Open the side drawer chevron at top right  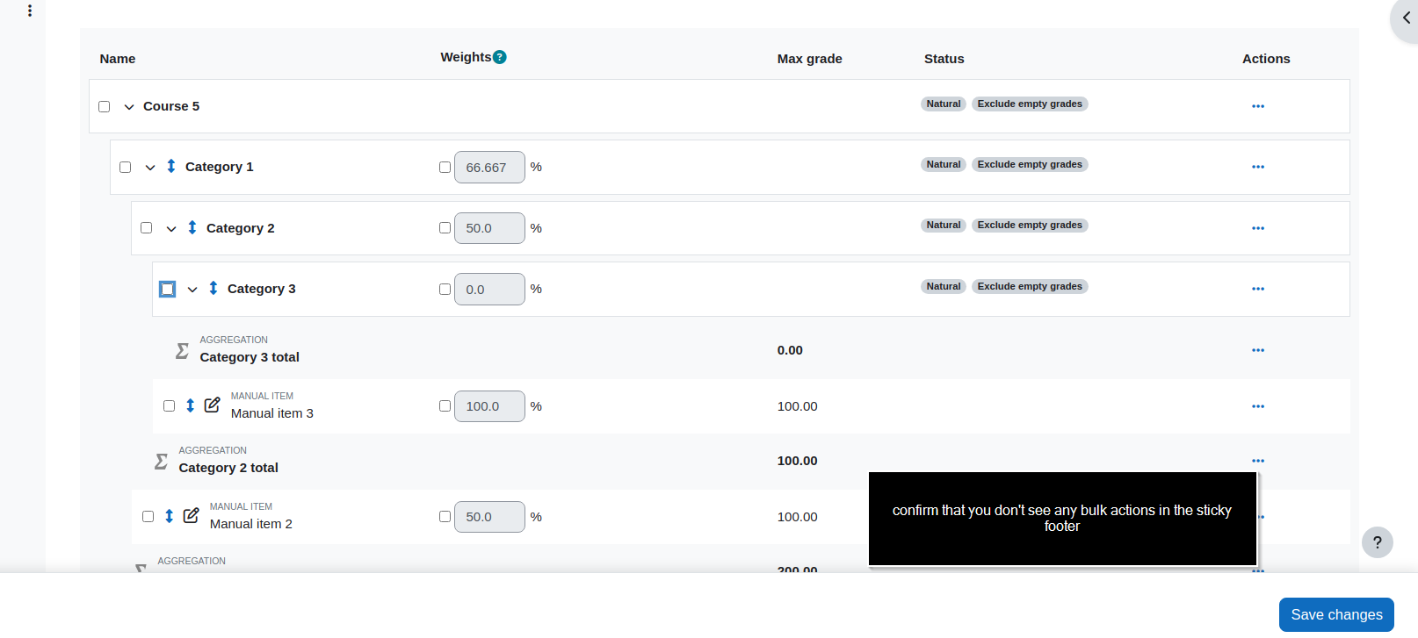pos(1406,18)
